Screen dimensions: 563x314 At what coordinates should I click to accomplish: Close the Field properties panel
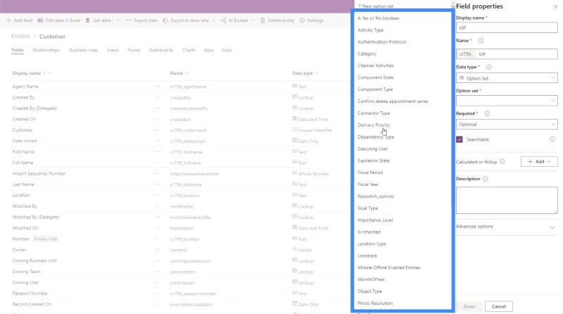tap(555, 6)
